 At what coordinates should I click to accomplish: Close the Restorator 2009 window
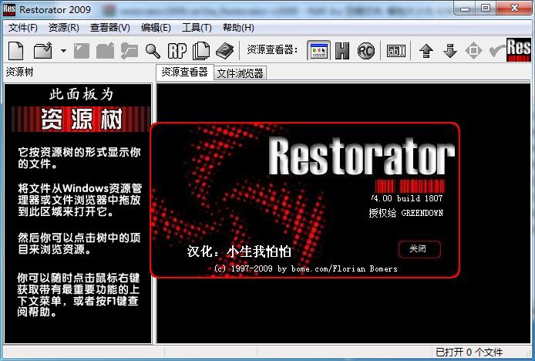point(514,8)
